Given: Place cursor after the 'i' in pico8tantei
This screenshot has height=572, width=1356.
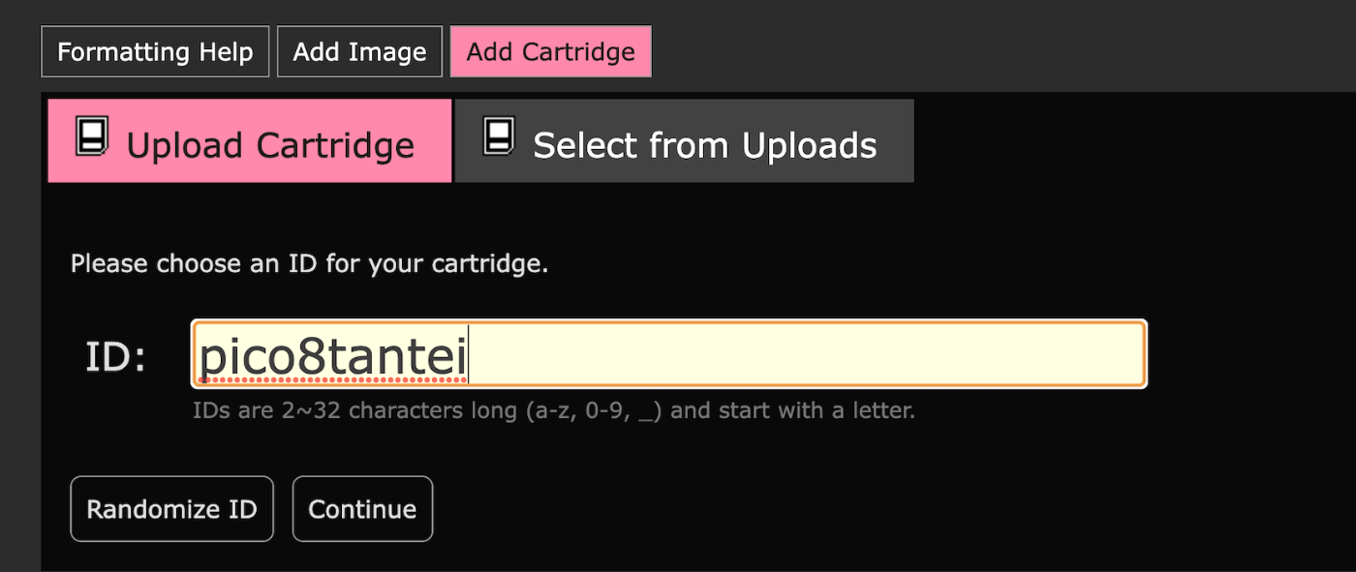Looking at the screenshot, I should pyautogui.click(x=469, y=358).
